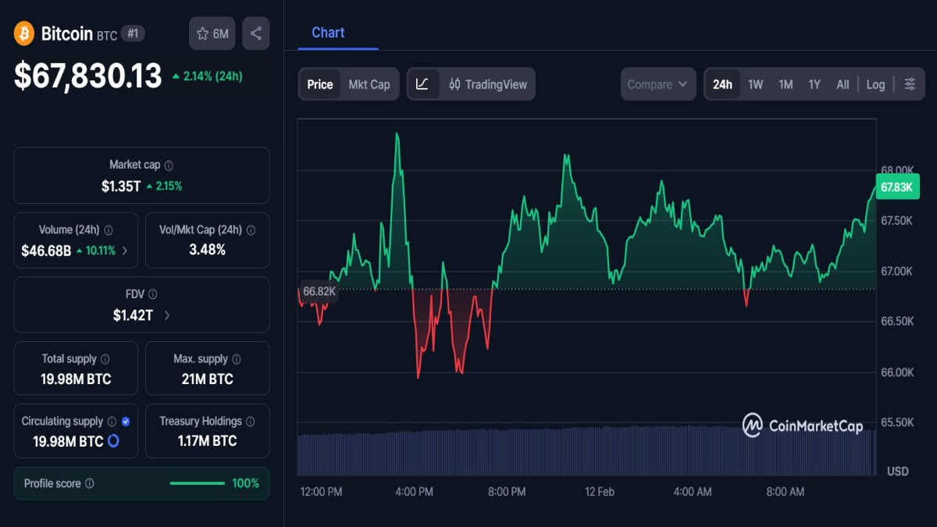Select the line chart style icon
Screen dimensions: 937x527
click(x=422, y=84)
